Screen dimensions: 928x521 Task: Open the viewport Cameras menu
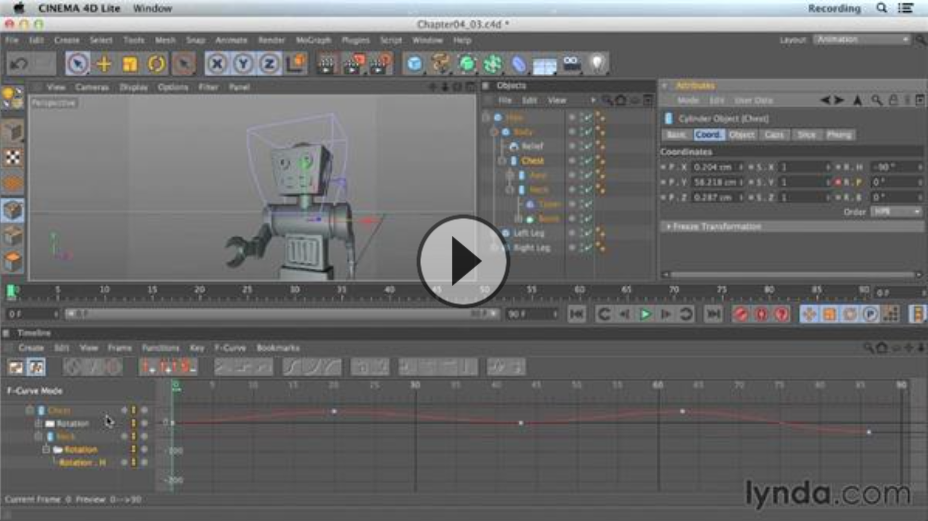pyautogui.click(x=92, y=87)
